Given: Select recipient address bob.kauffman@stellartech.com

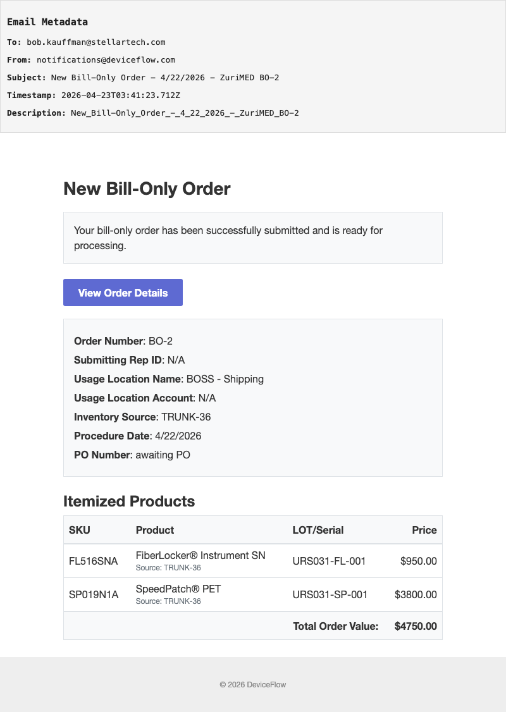Looking at the screenshot, I should click(x=96, y=42).
